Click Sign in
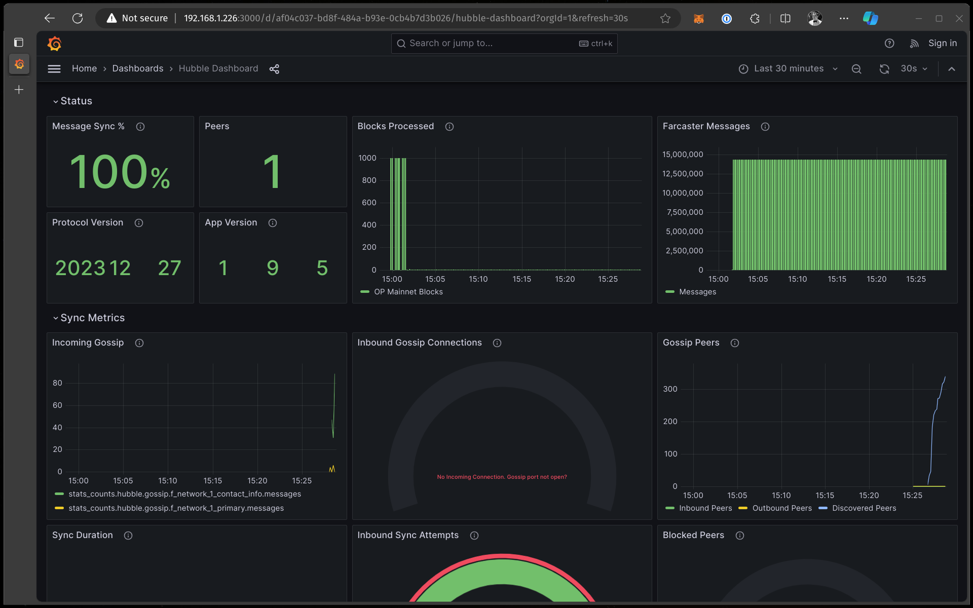Image resolution: width=973 pixels, height=608 pixels. (943, 44)
